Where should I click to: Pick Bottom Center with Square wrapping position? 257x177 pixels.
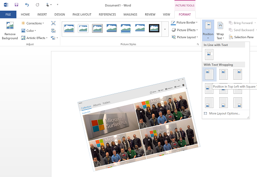[223, 102]
